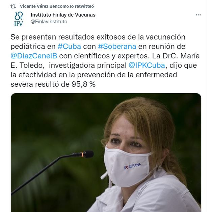212x212 pixels.
Task: Click the retweet arrows icon above the tweet
Action: (x=13, y=6)
